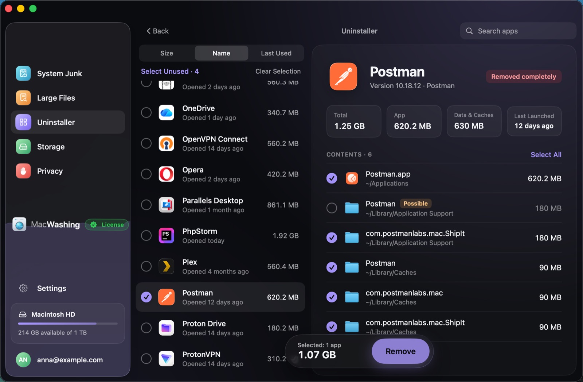Click Version 10.18.12 · Postman text

(412, 86)
